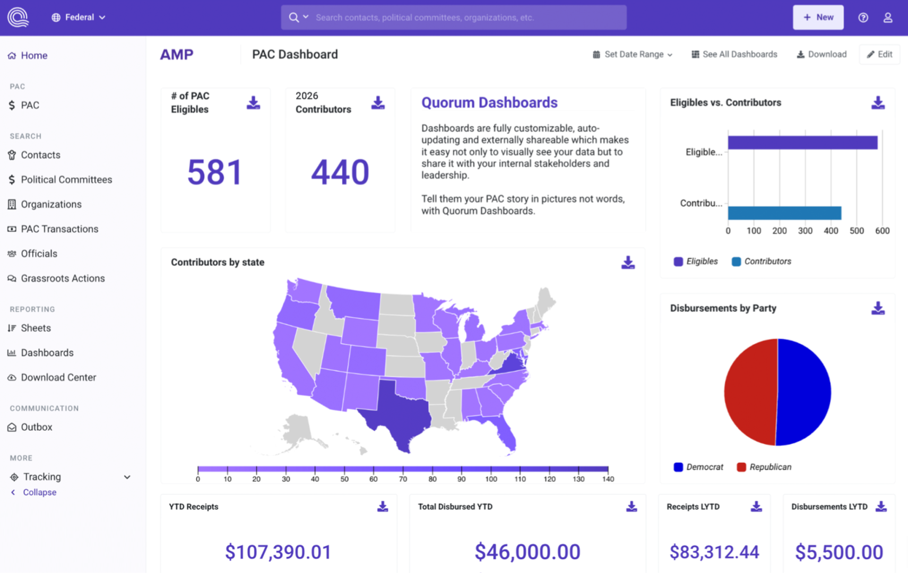Screen dimensions: 908x573
Task: Toggle the Democrat legend swatch
Action: coord(678,467)
